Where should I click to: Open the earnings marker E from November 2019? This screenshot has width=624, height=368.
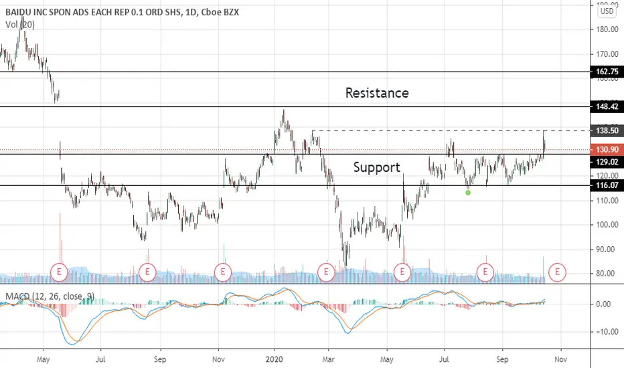click(x=222, y=272)
